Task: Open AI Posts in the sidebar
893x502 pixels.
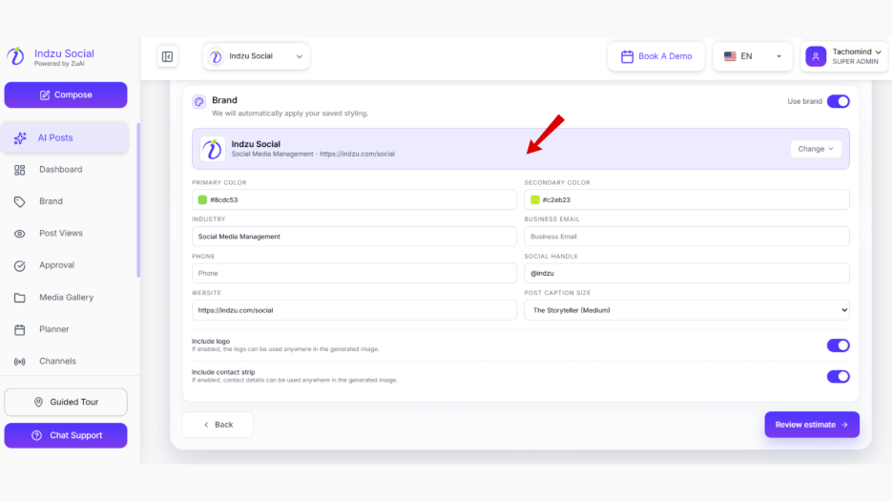Action: (x=65, y=137)
